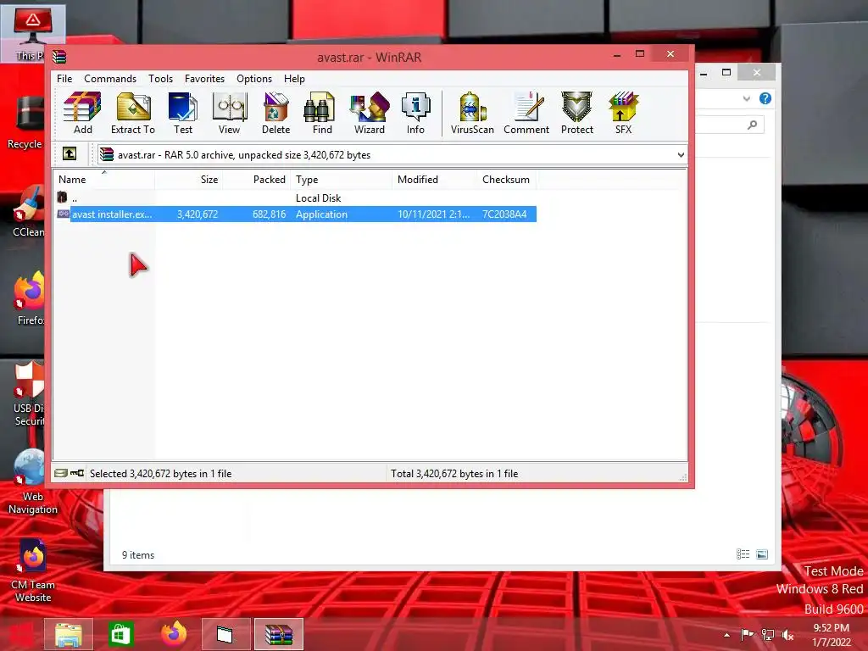Image resolution: width=868 pixels, height=651 pixels.
Task: Switch Explorer to details view icon
Action: tap(743, 554)
